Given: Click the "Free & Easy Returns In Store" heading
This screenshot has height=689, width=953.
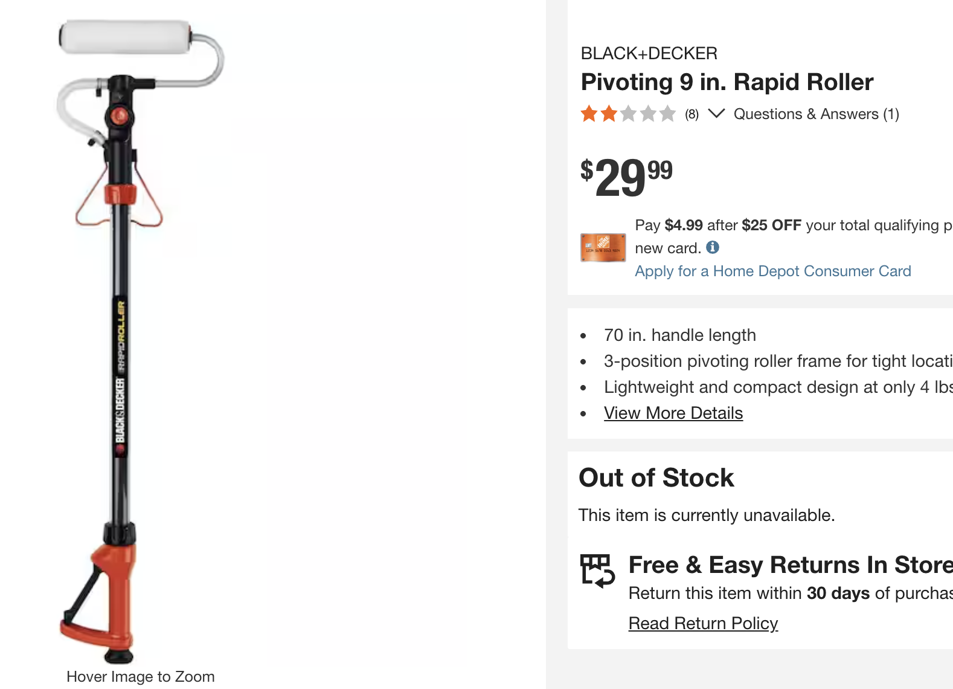Looking at the screenshot, I should (x=790, y=565).
